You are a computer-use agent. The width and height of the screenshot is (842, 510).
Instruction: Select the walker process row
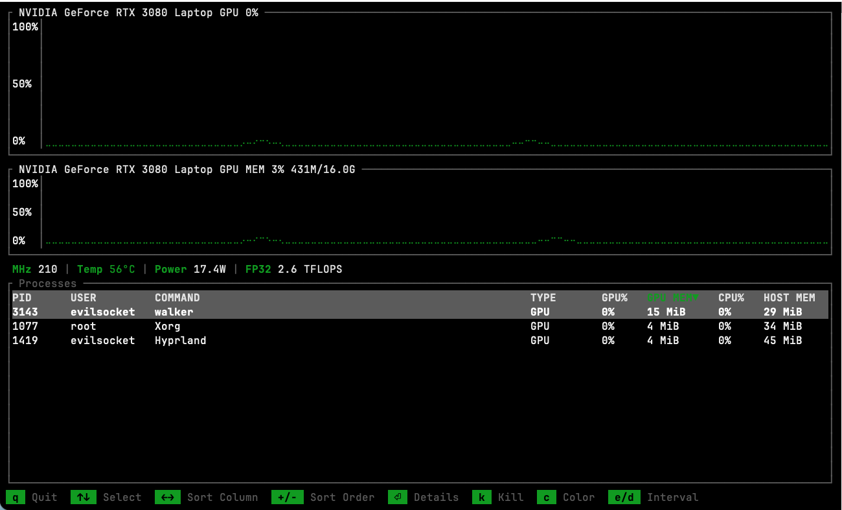coord(420,312)
